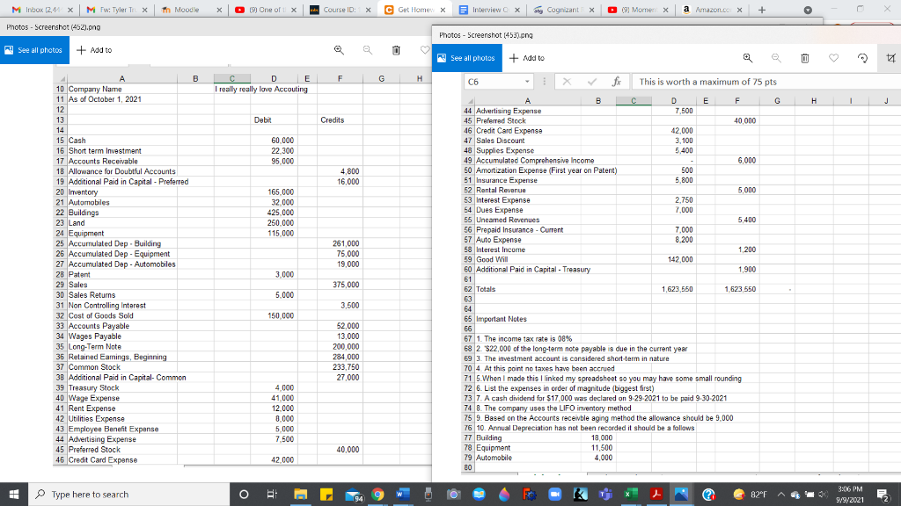Click zoom out icon in Screenshot (453) window

pos(776,58)
